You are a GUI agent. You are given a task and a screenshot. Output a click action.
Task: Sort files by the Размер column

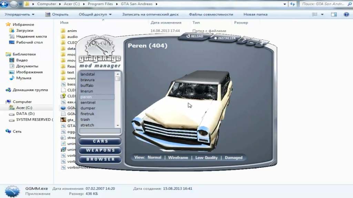pos(241,22)
